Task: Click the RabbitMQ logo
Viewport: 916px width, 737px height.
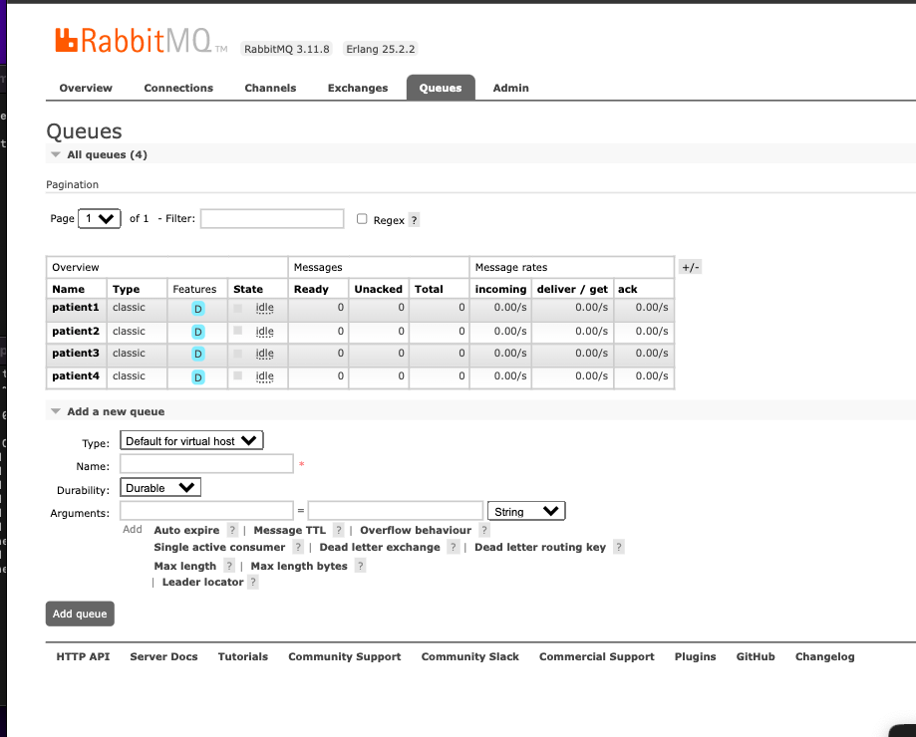Action: (x=141, y=41)
